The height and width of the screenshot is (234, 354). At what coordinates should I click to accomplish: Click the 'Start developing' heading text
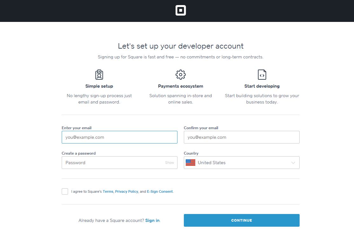(x=262, y=86)
